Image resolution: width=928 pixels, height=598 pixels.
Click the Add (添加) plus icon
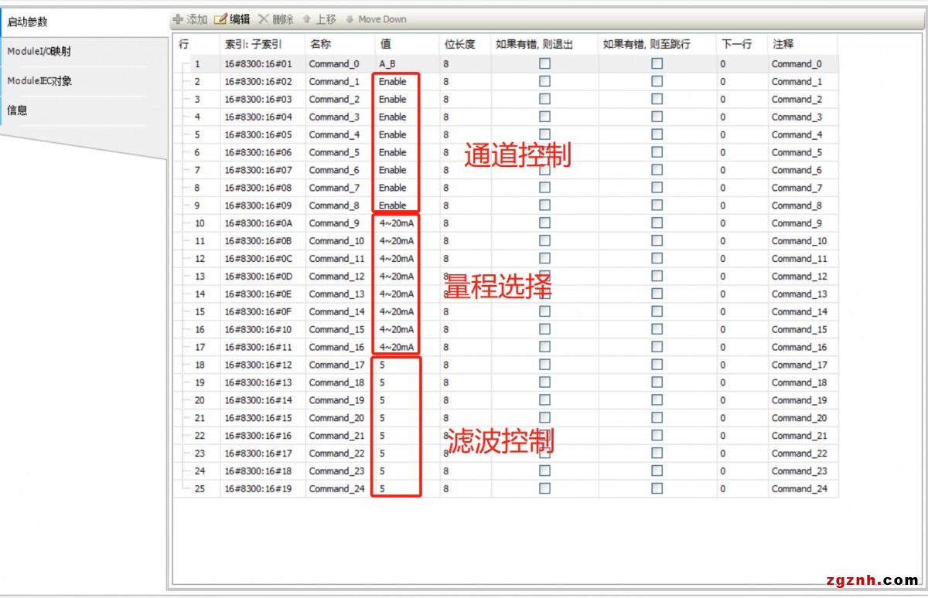point(178,19)
